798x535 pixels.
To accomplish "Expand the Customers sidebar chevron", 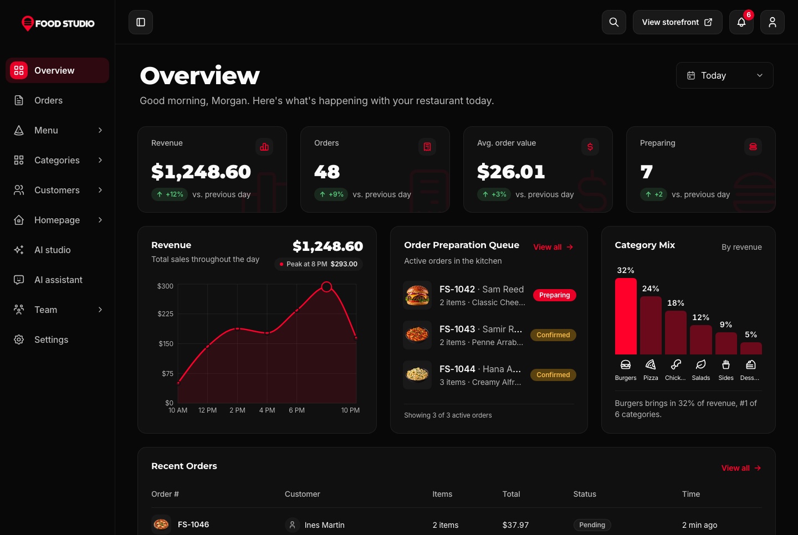I will (100, 190).
